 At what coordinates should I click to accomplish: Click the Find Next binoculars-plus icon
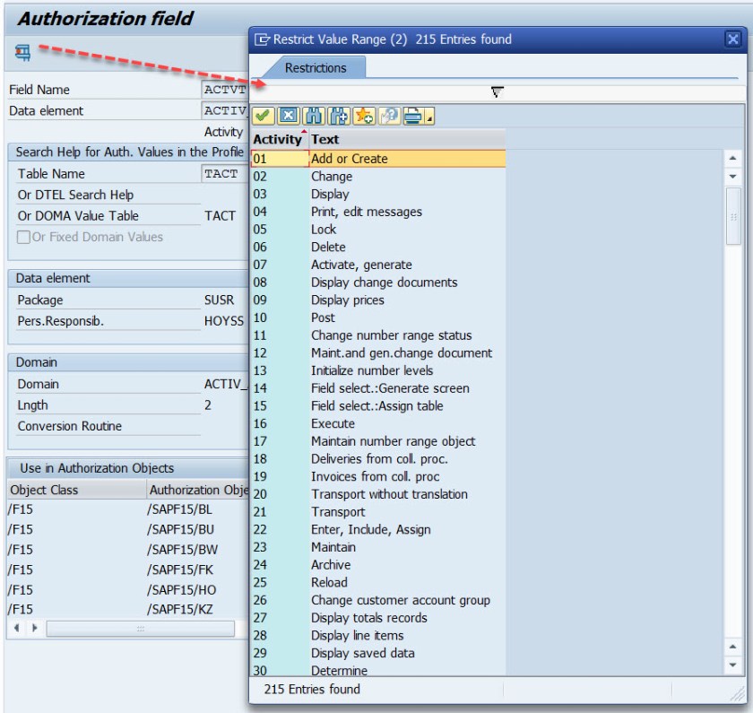338,117
